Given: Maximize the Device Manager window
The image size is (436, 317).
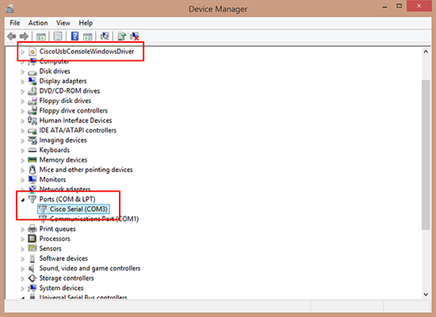Looking at the screenshot, I should (399, 6).
